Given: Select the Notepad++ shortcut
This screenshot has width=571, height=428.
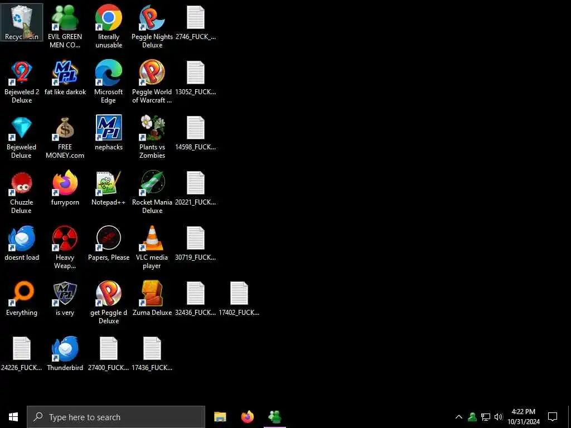Looking at the screenshot, I should (x=109, y=188).
